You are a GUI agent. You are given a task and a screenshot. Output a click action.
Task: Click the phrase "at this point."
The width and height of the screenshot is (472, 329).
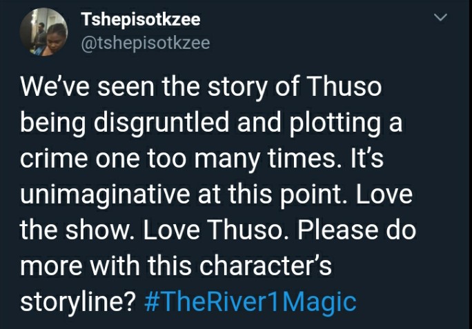(x=273, y=195)
